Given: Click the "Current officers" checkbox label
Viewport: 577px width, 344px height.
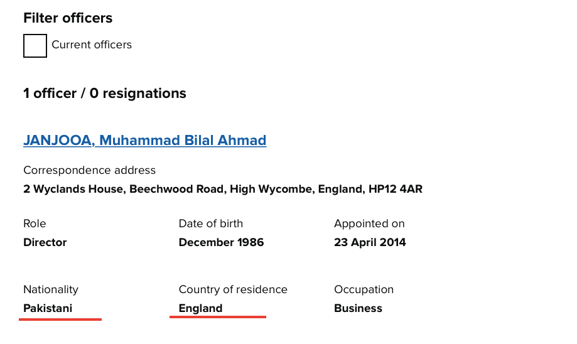Looking at the screenshot, I should [92, 45].
